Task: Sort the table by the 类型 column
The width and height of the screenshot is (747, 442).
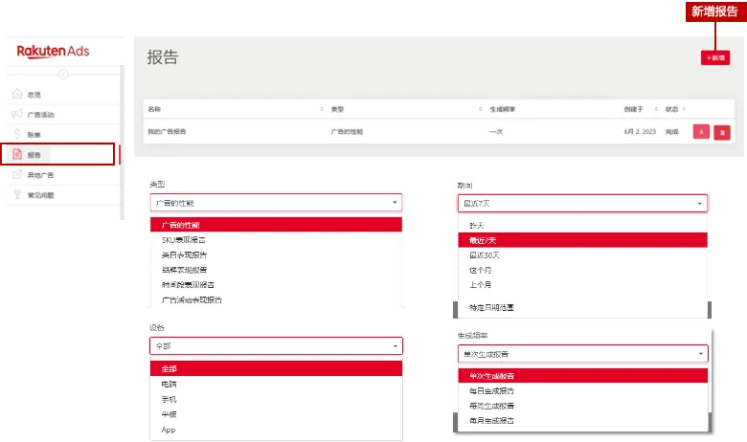Action: click(x=480, y=109)
